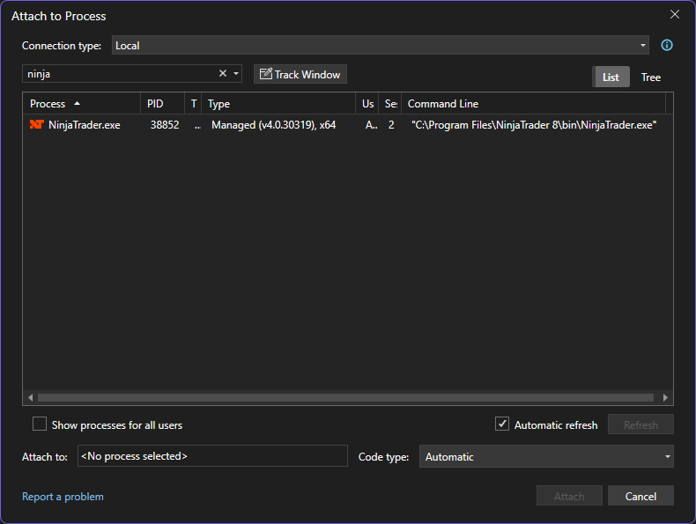Click PID value 38852

pyautogui.click(x=164, y=125)
